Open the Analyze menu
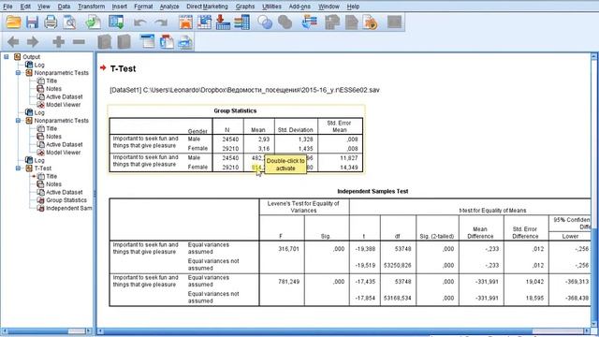 coord(169,7)
